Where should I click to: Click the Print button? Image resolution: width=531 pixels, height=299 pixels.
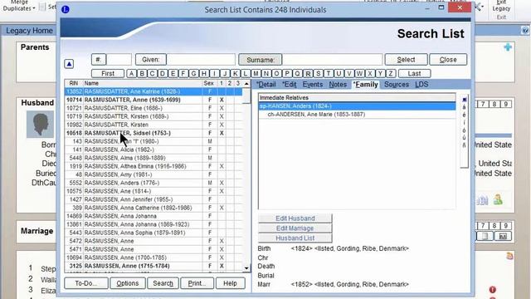pos(197,283)
